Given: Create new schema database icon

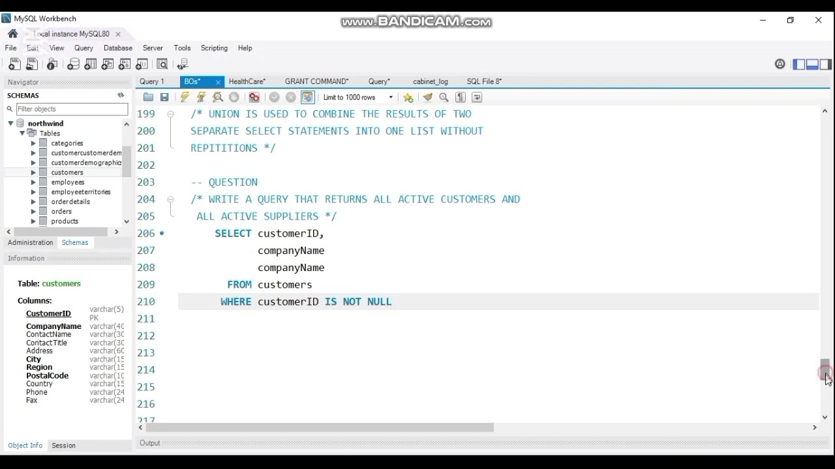Looking at the screenshot, I should coord(74,64).
